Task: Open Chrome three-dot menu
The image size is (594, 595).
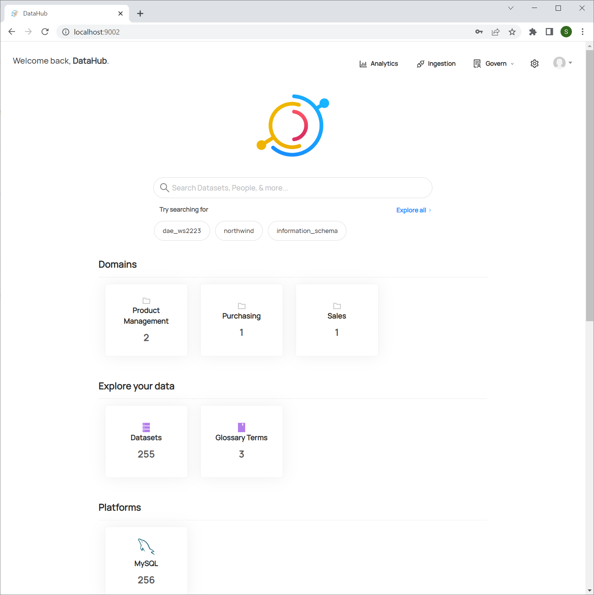Action: (x=583, y=32)
